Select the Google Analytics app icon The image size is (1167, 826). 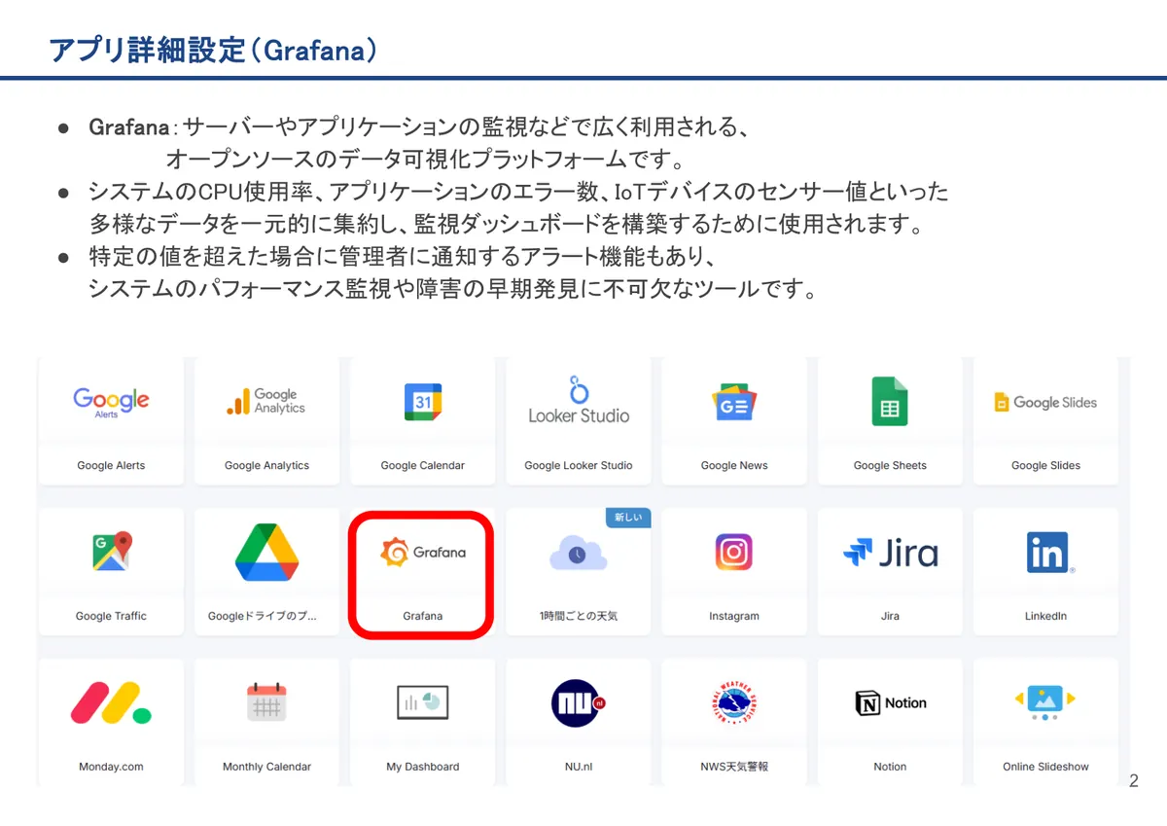pos(265,401)
